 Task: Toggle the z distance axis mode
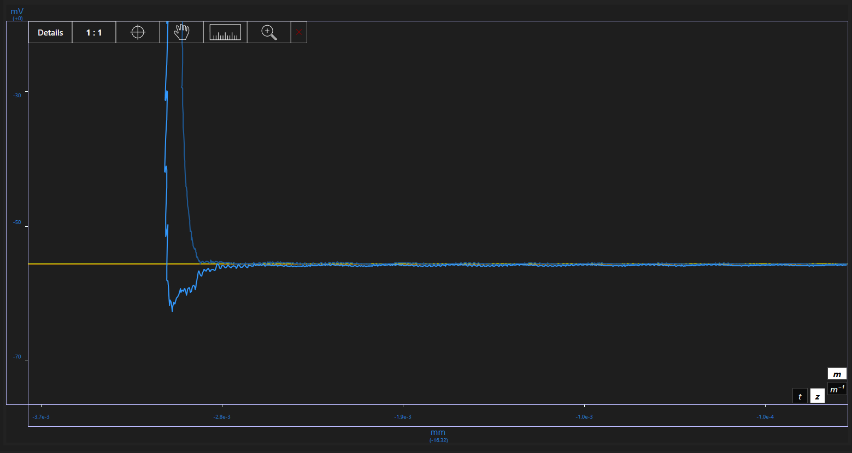point(817,396)
